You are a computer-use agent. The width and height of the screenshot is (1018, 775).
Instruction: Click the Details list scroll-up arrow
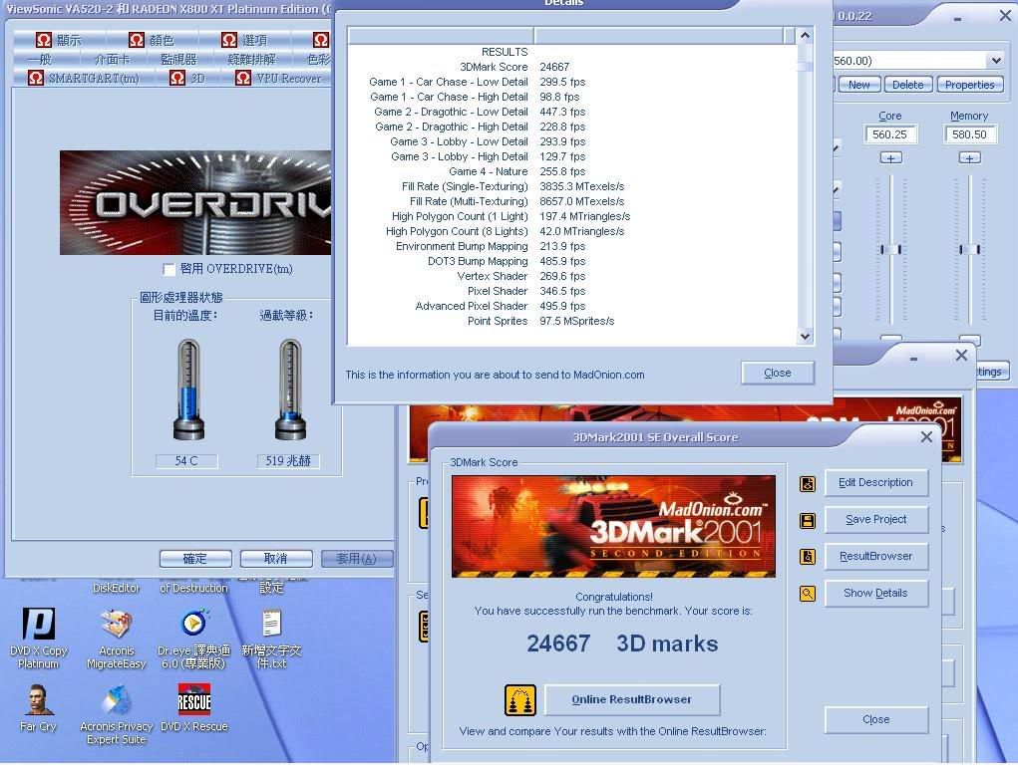[805, 35]
